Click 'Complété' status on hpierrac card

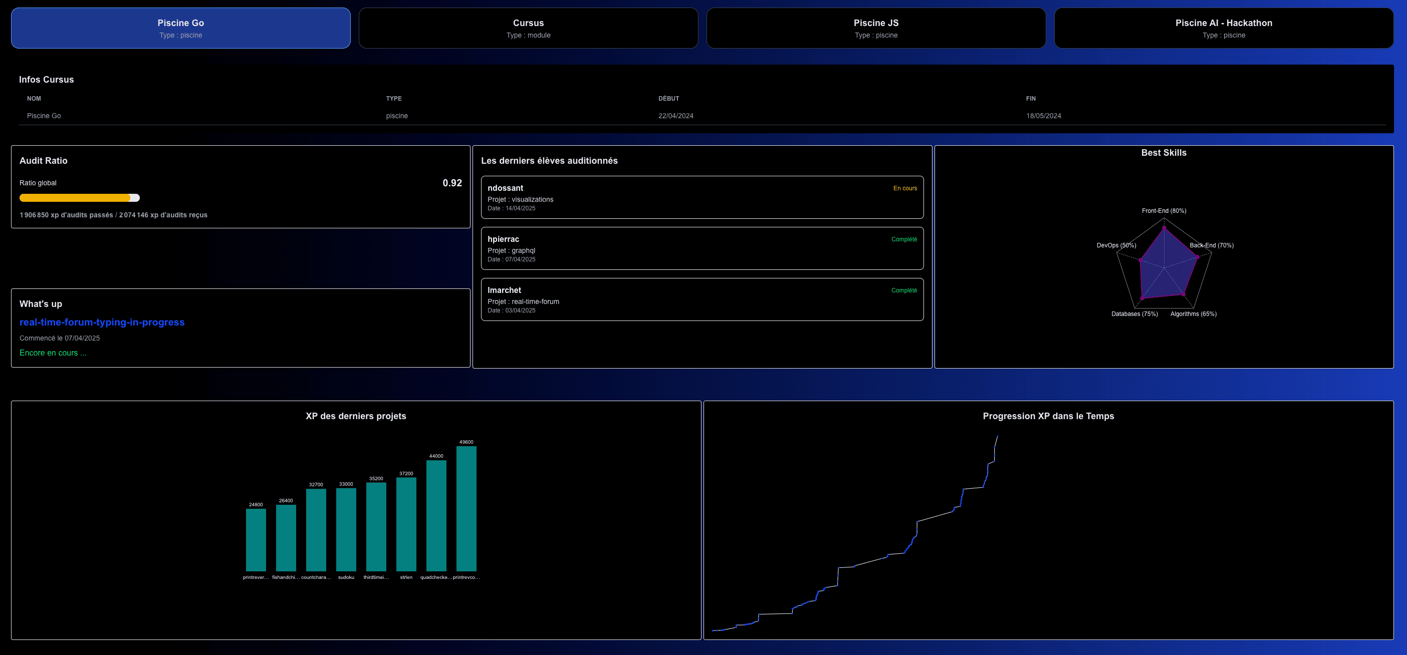[x=904, y=239]
